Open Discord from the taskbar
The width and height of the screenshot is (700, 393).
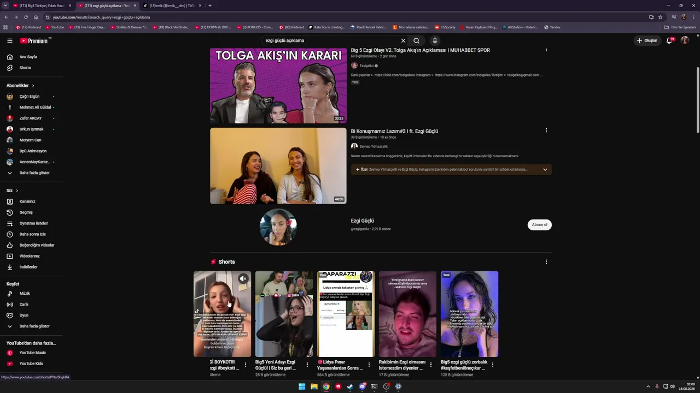[362, 386]
